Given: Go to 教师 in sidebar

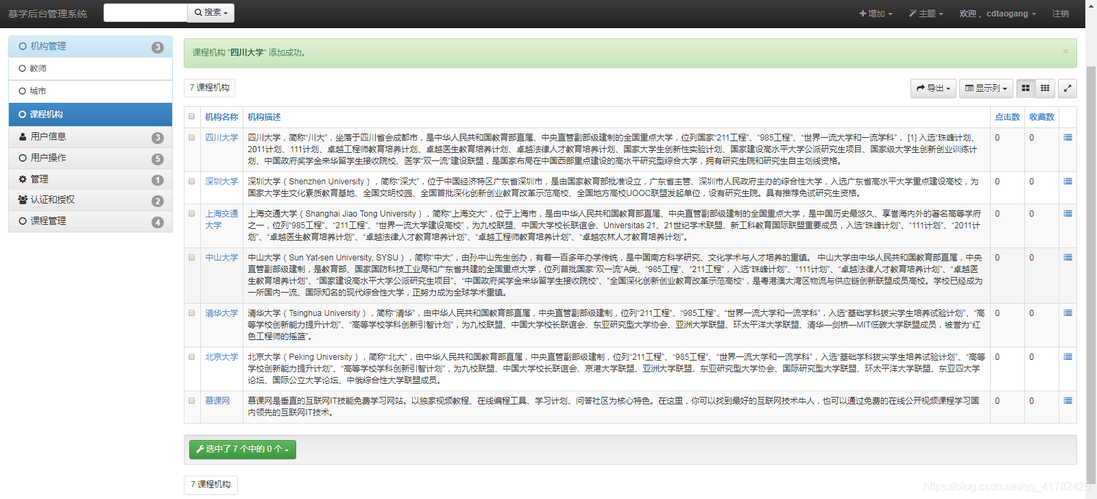Looking at the screenshot, I should [x=91, y=69].
